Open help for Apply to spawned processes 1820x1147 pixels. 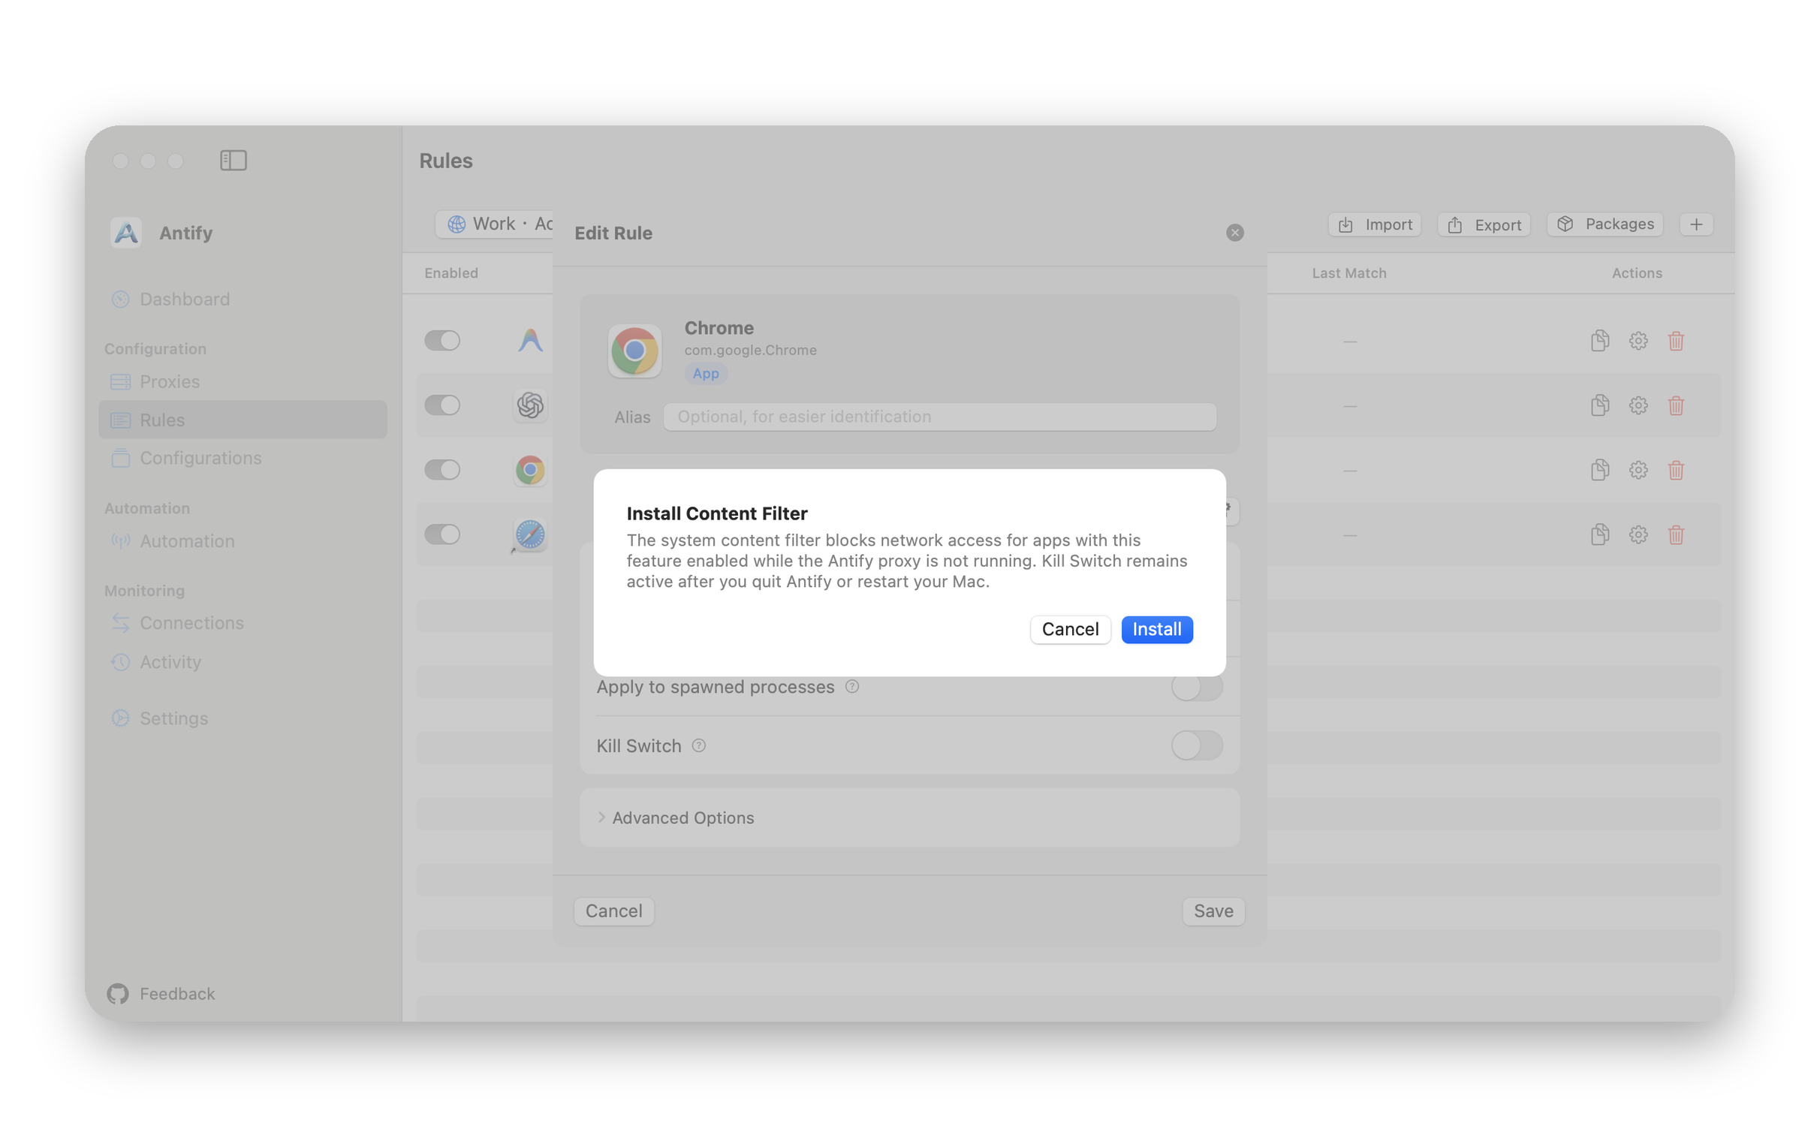tap(851, 687)
